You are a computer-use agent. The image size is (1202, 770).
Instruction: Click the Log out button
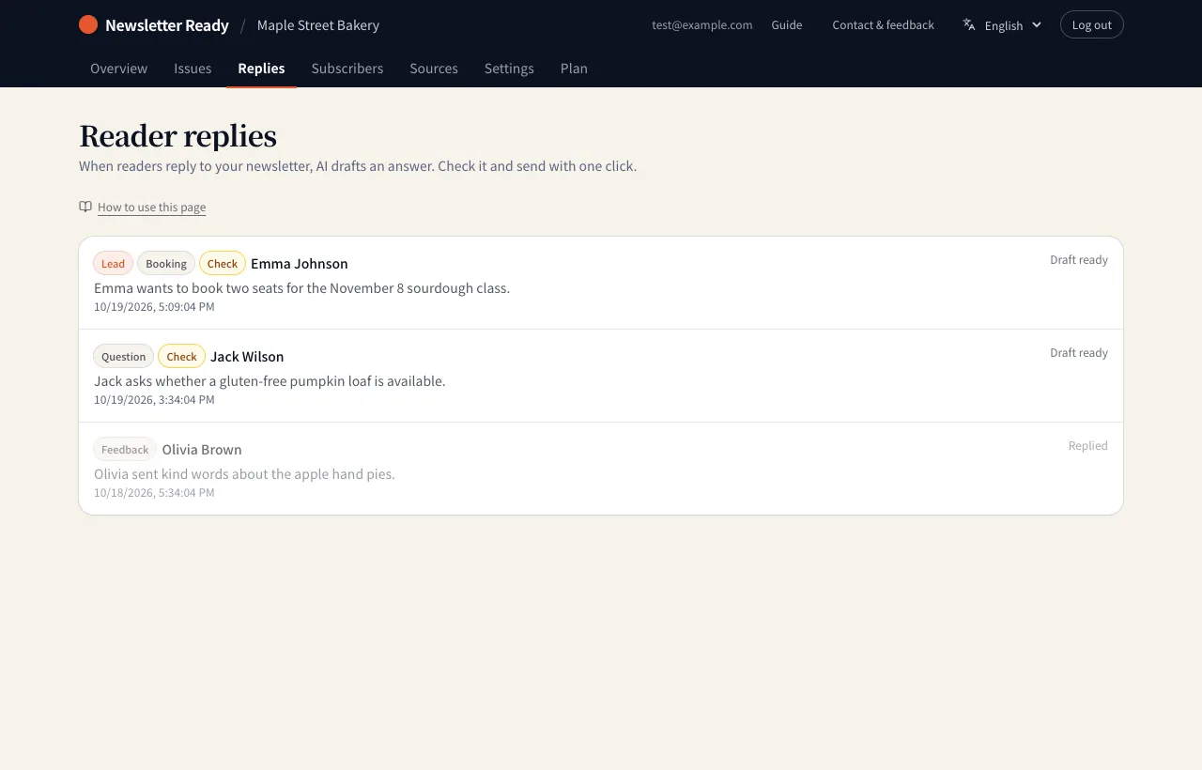point(1091,24)
